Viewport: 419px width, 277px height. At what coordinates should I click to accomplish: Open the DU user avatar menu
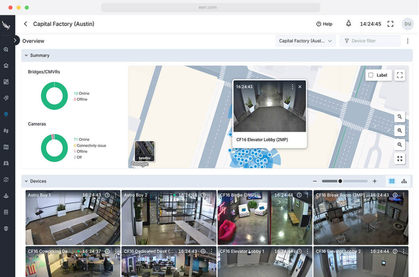(x=408, y=24)
